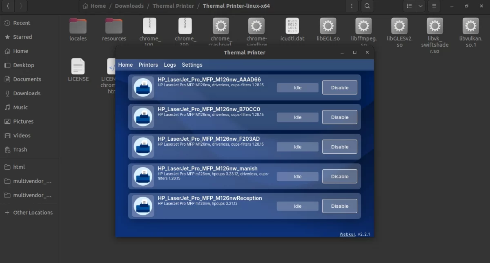
Task: Open Music in the sidebar
Action: (x=29, y=107)
